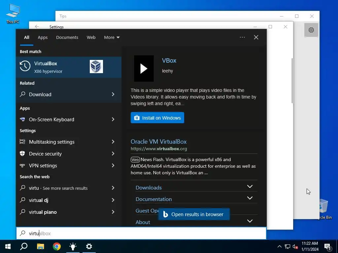Viewport: 338px width, 253px height.
Task: Switch to Tips app in taskbar
Action: tap(73, 246)
